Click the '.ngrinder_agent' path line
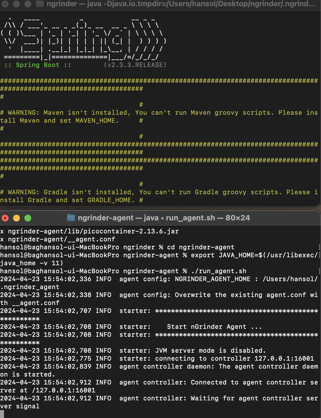The height and width of the screenshot is (418, 321). pyautogui.click(x=30, y=287)
